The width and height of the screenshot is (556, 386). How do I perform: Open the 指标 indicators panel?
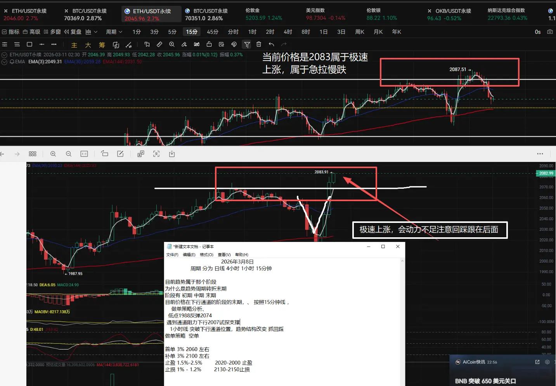pos(10,32)
